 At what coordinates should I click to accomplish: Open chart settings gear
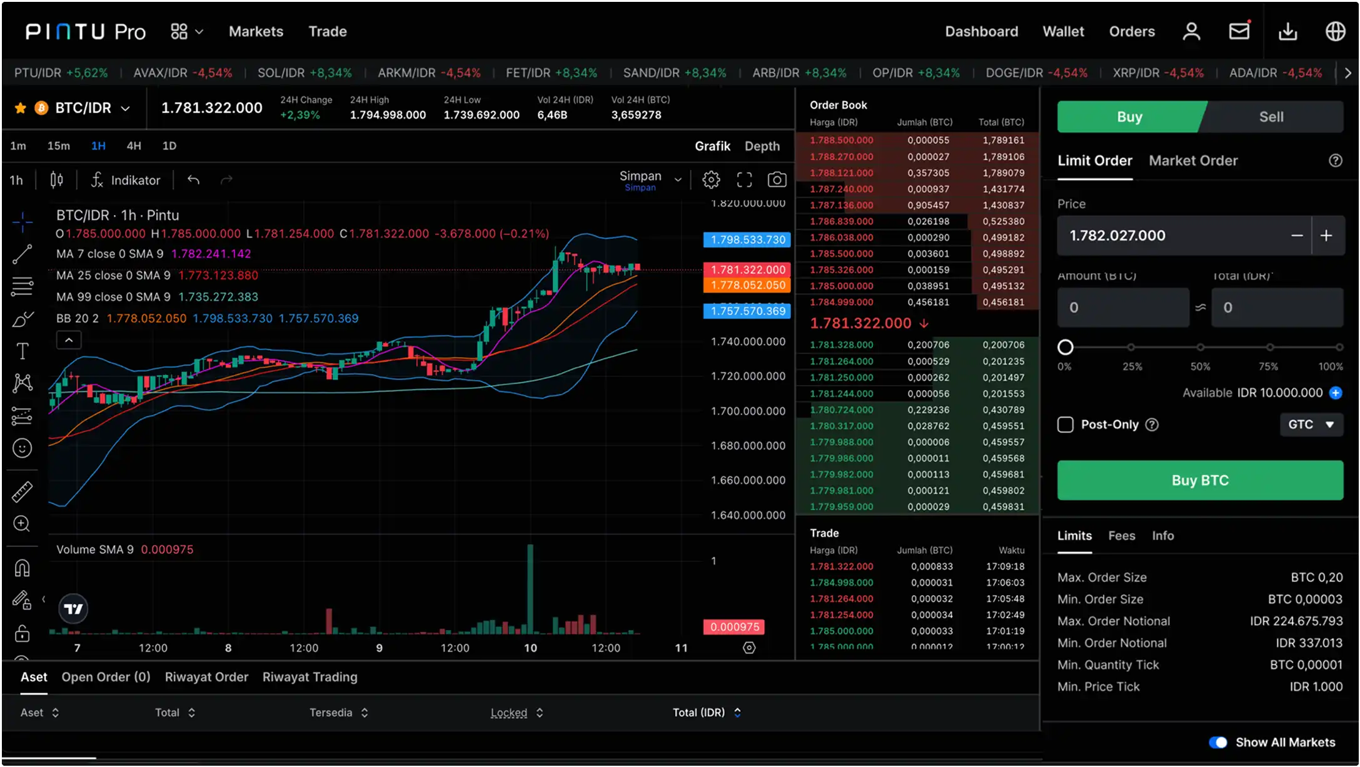pyautogui.click(x=711, y=180)
